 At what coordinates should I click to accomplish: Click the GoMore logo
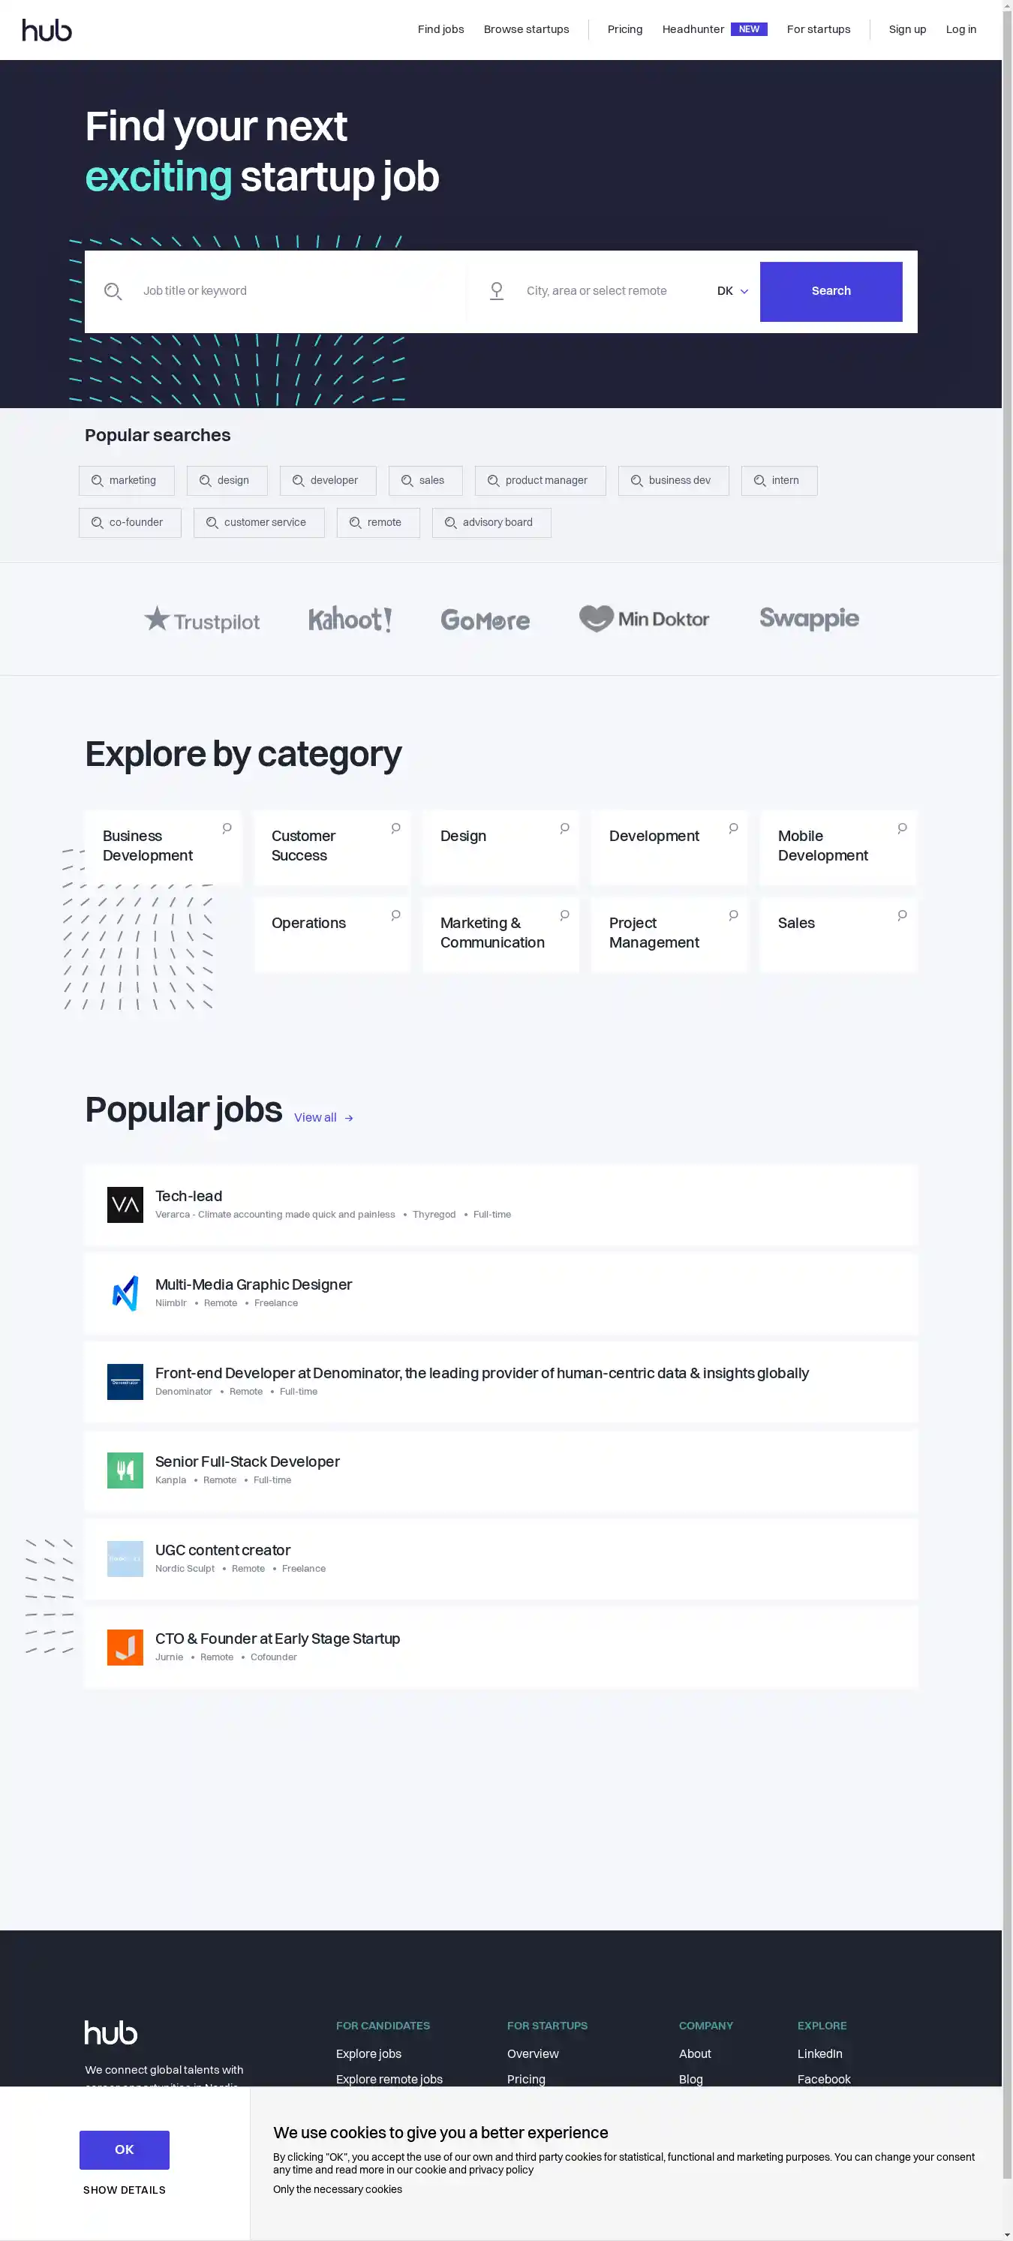[x=485, y=620]
